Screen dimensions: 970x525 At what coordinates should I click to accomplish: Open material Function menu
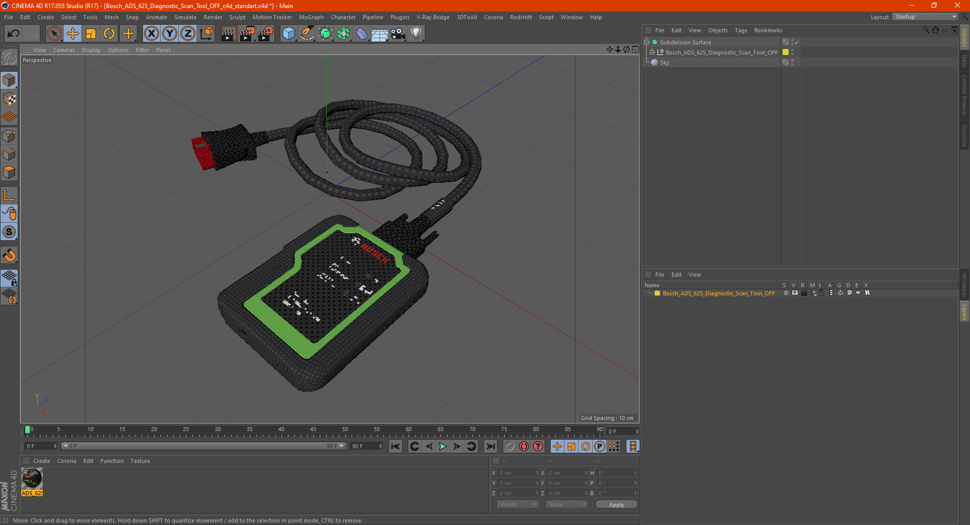[112, 461]
